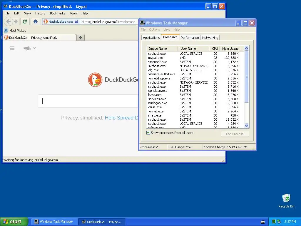This screenshot has height=226, width=301.
Task: Open the Networking tab
Action: coord(210,38)
